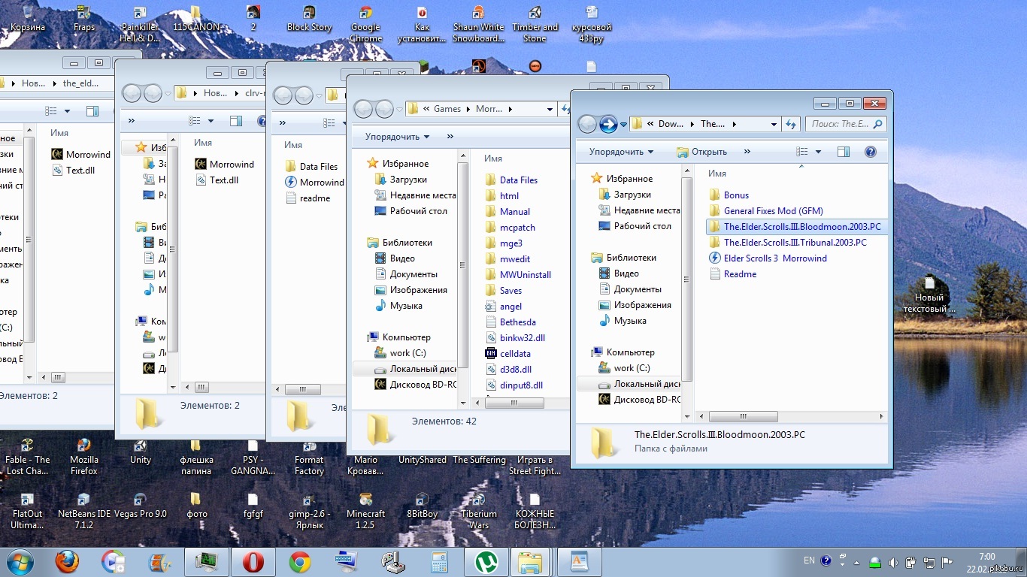Screen dimensions: 1027x577
Task: Select Загрузки in the front window sidebar
Action: click(x=632, y=195)
